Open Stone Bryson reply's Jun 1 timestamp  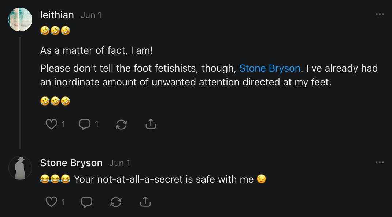pos(120,163)
